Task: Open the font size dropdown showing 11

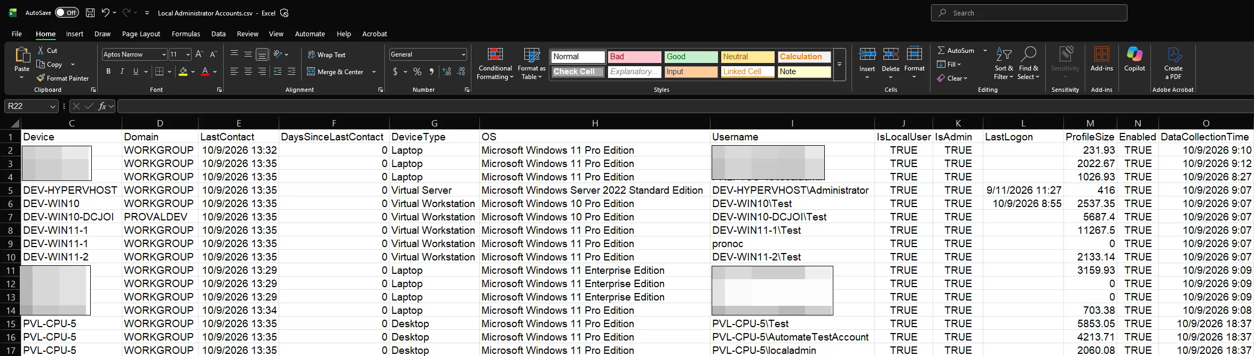Action: [188, 54]
